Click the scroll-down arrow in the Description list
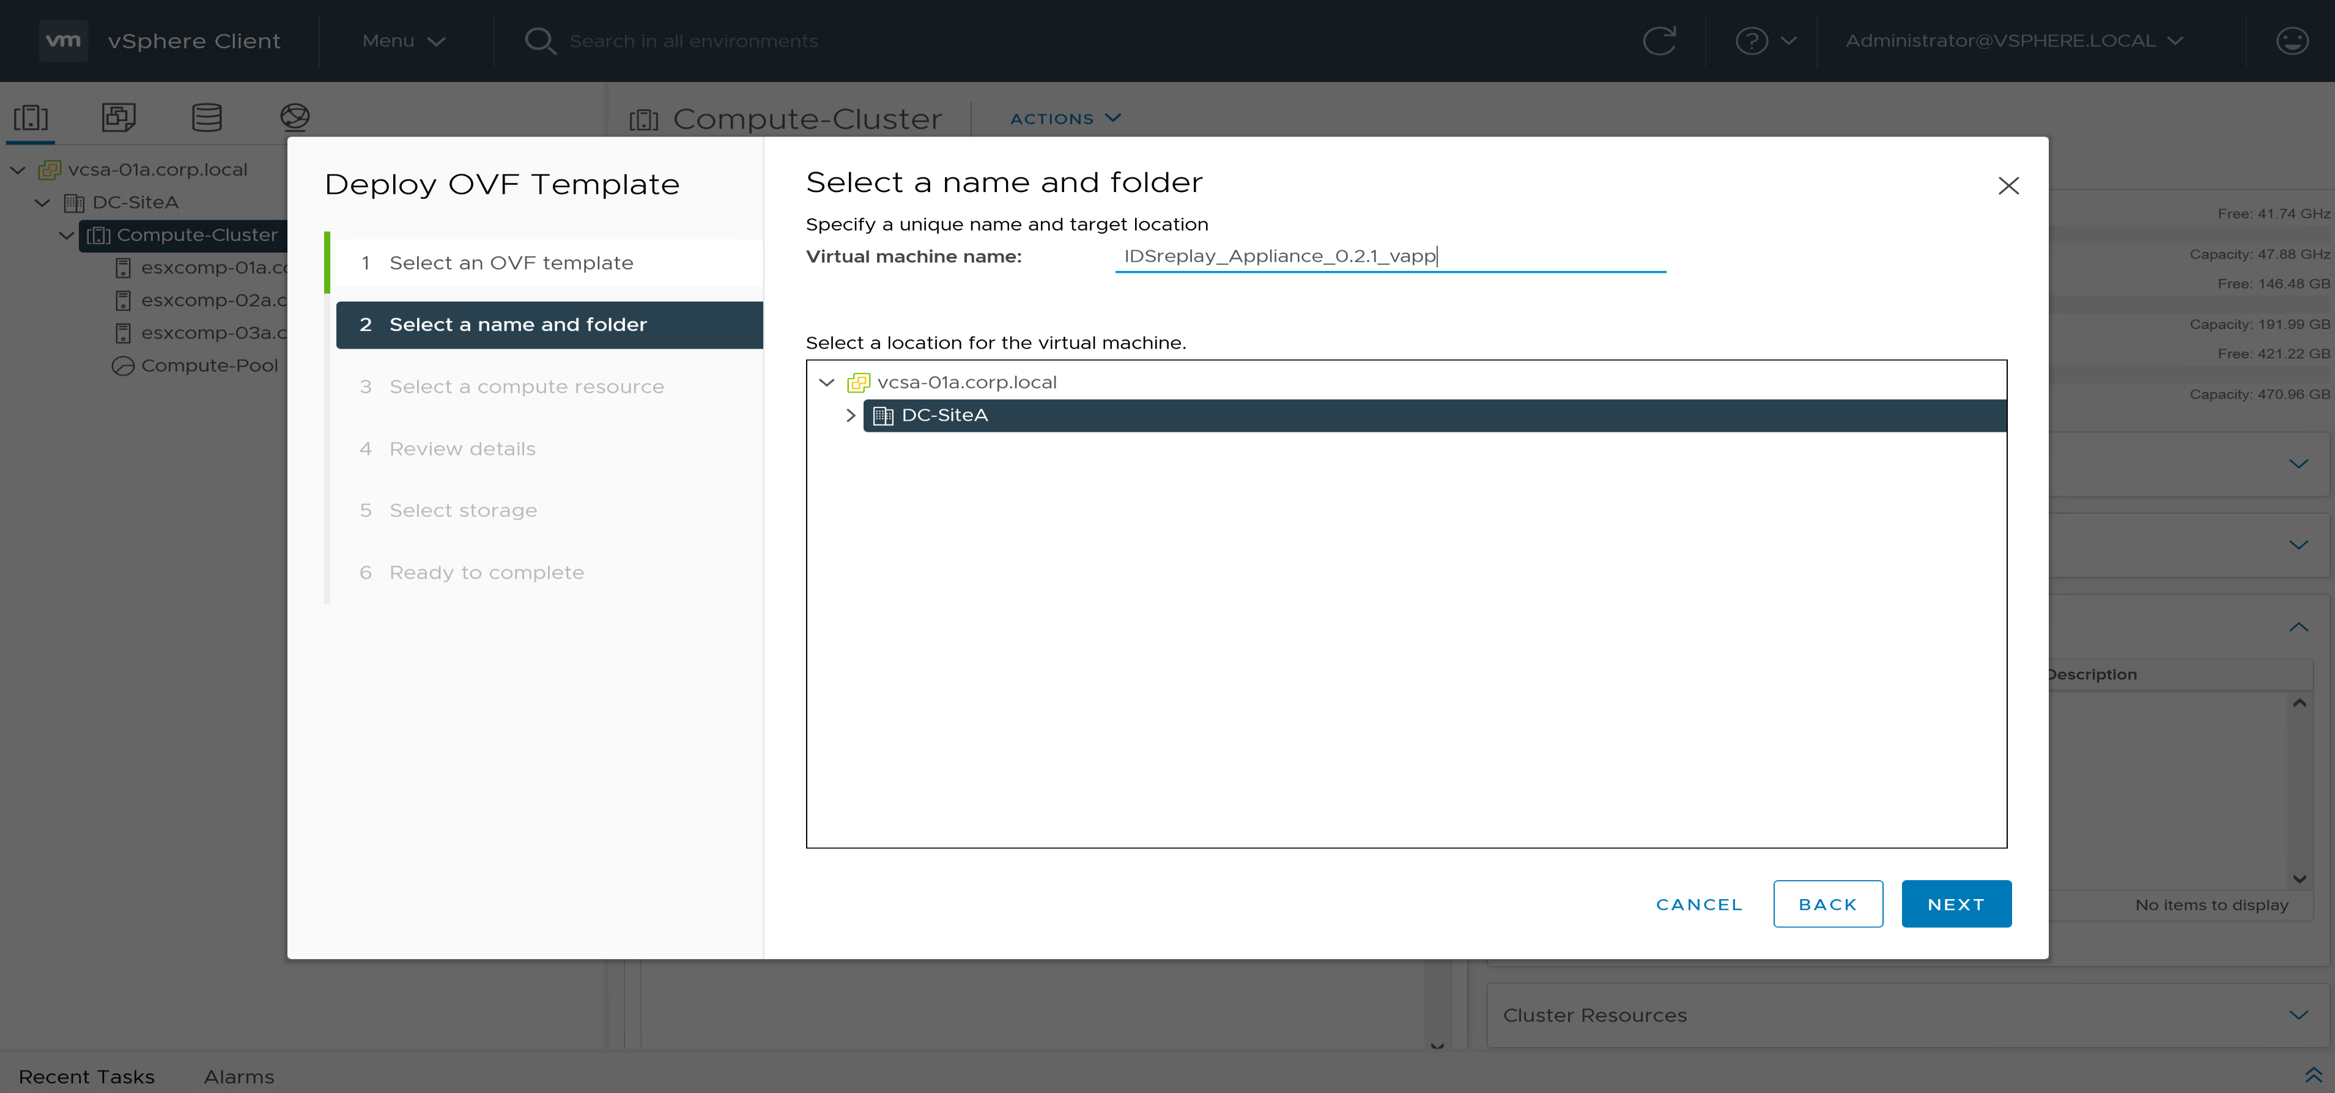 click(x=2300, y=878)
